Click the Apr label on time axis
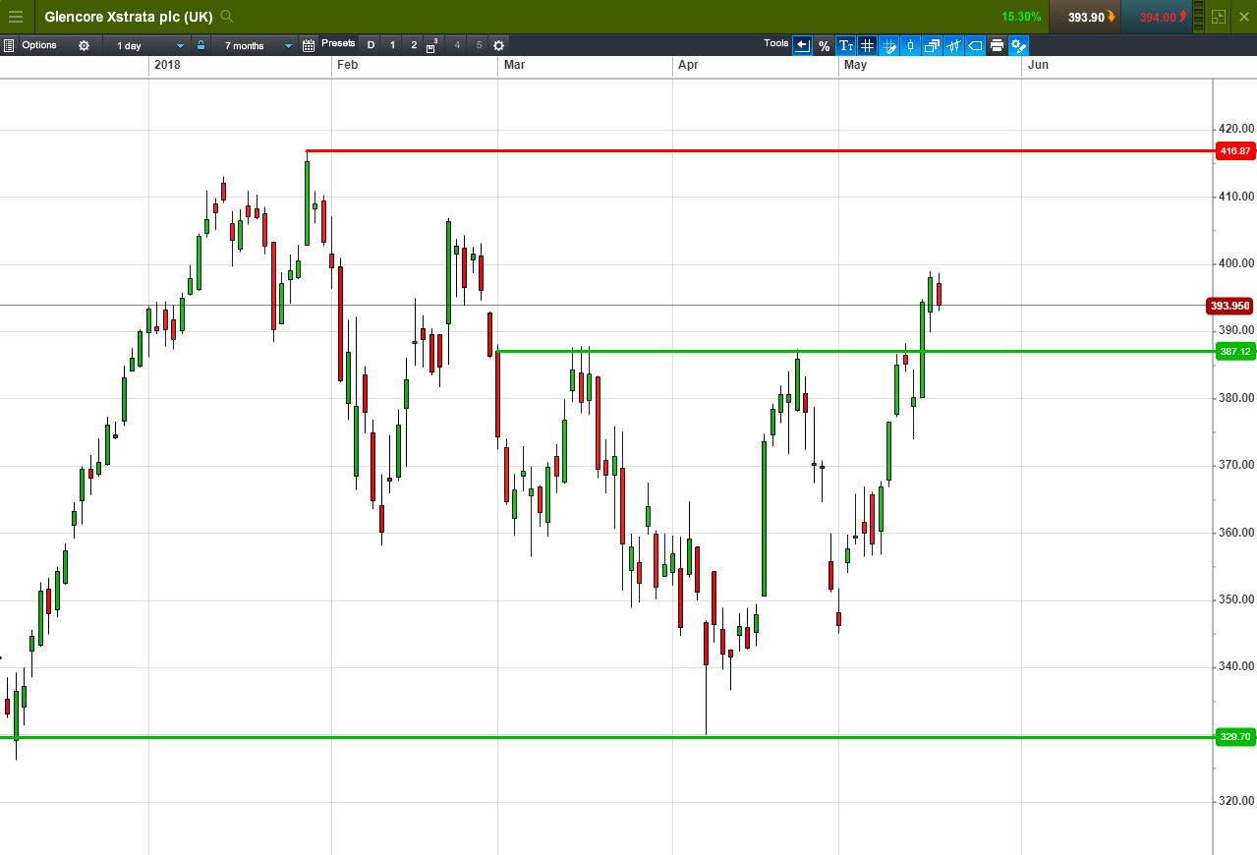 coord(688,65)
